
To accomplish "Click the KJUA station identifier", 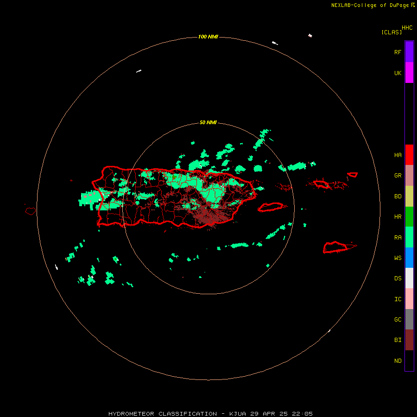I will pos(238,414).
